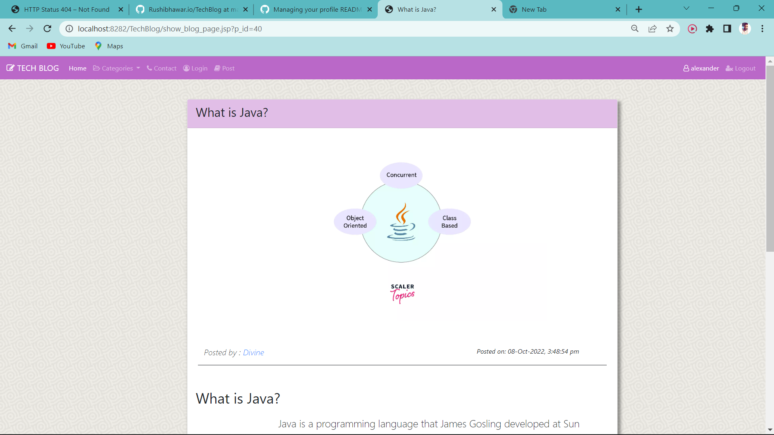This screenshot has height=435, width=774.
Task: Reload the current page
Action: click(x=47, y=29)
